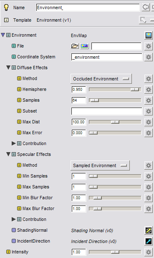Toggle the yellow info badge beside Samples
Viewport: 154px width, 258px height.
coord(19,100)
